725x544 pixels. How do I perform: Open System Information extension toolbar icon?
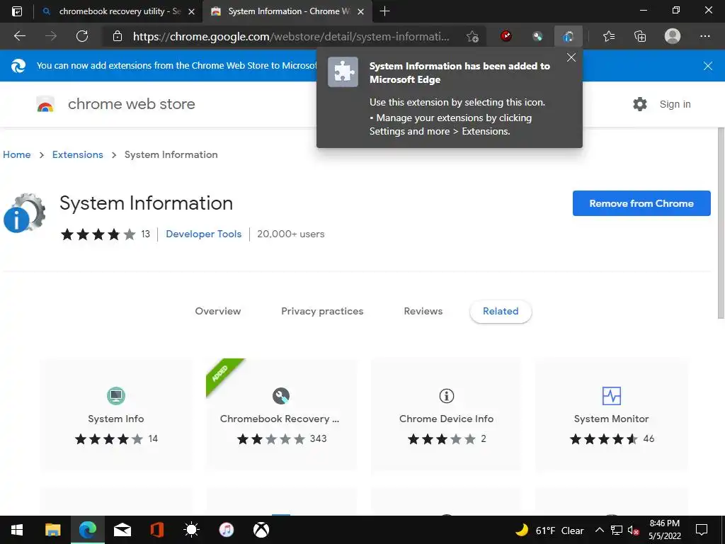[x=569, y=36]
